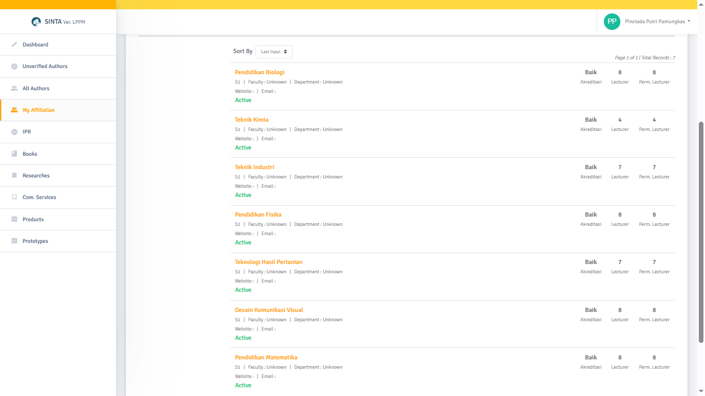Select My Affiliation in the sidebar
This screenshot has width=705, height=396.
pyautogui.click(x=58, y=110)
